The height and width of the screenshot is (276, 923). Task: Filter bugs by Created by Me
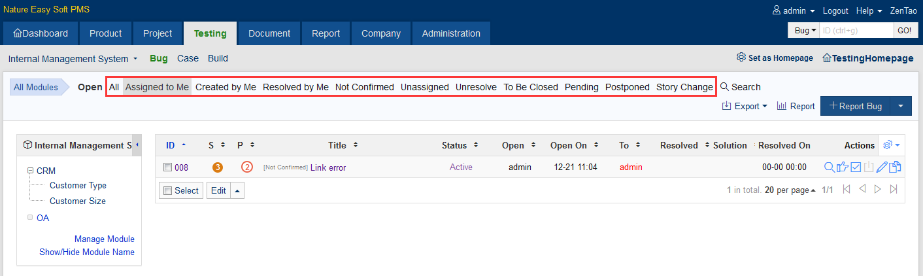click(x=226, y=87)
